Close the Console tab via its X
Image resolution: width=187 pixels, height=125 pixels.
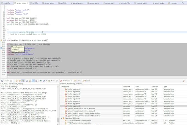click(11, 81)
